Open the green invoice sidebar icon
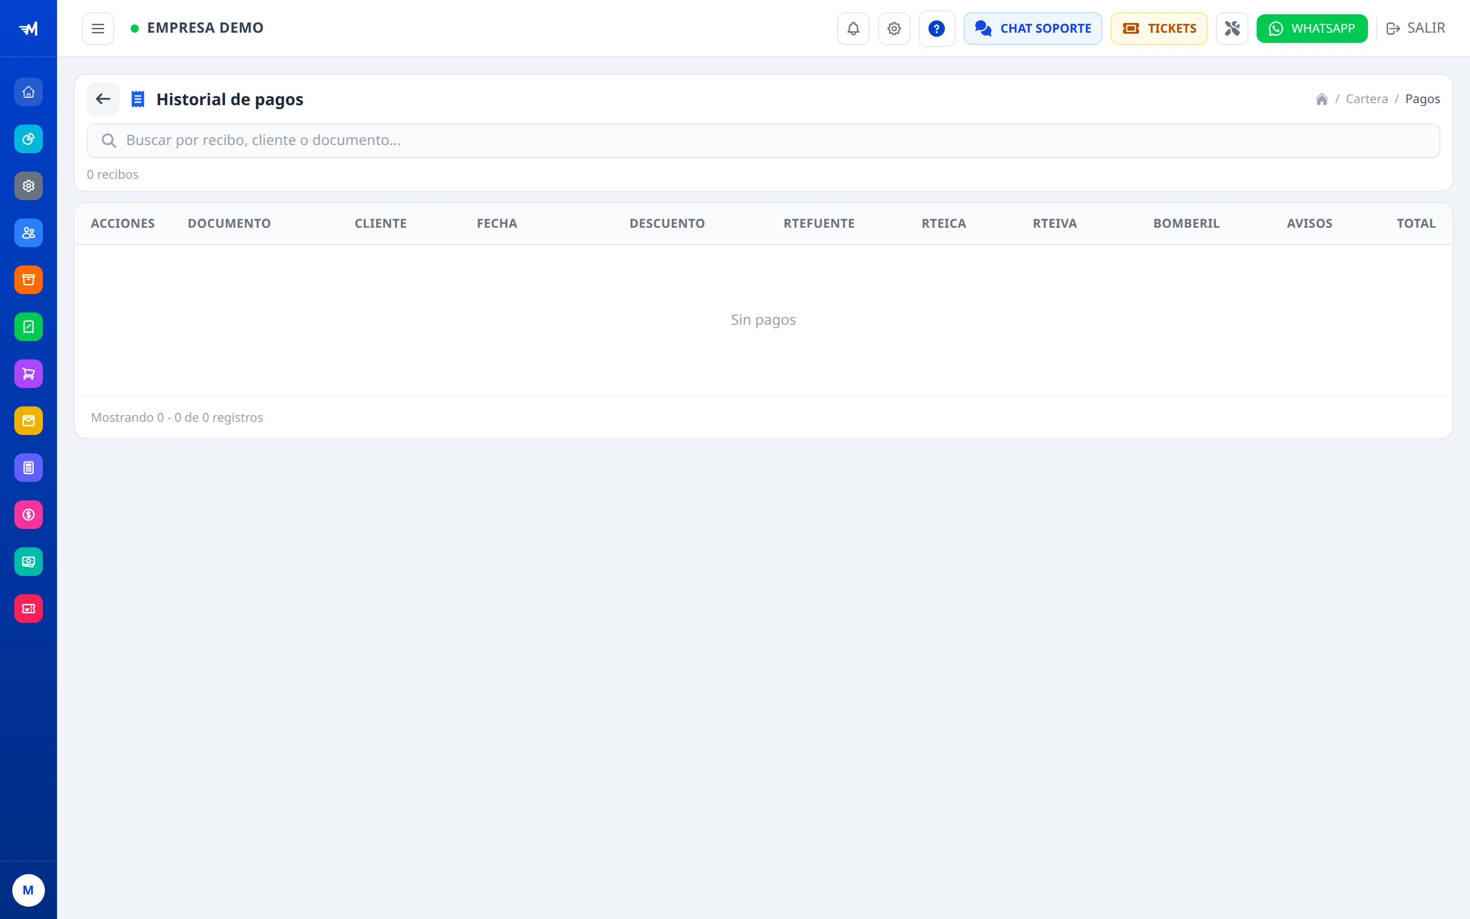1470x919 pixels. (x=29, y=327)
